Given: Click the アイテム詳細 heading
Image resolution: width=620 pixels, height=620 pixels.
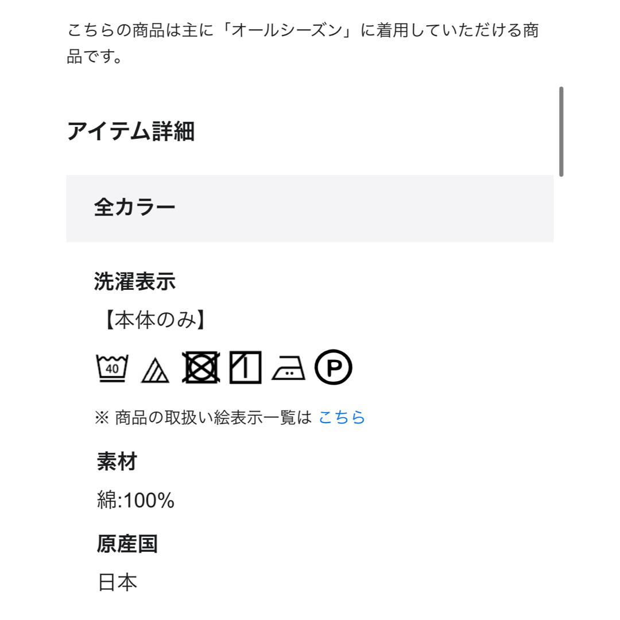Looking at the screenshot, I should [x=131, y=131].
